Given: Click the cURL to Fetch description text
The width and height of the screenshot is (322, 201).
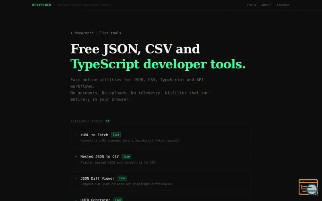Looking at the screenshot, I should [130, 141].
